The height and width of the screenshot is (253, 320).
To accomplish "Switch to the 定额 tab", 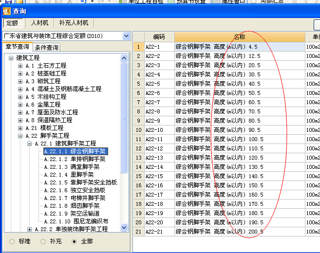I will click(x=12, y=23).
